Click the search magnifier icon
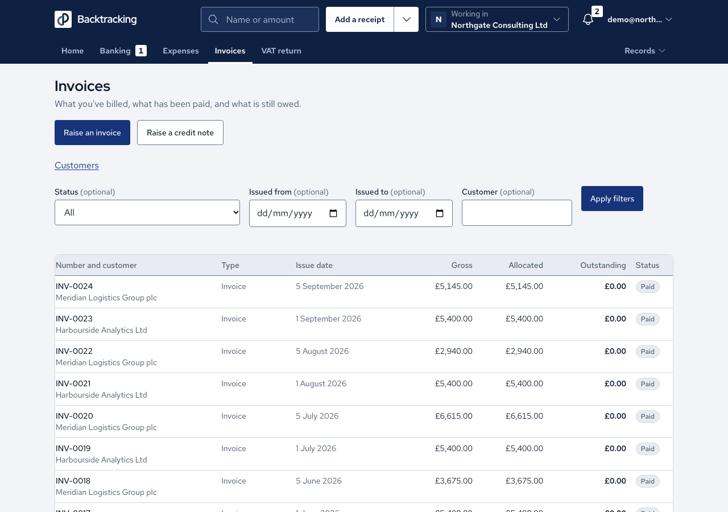 213,19
